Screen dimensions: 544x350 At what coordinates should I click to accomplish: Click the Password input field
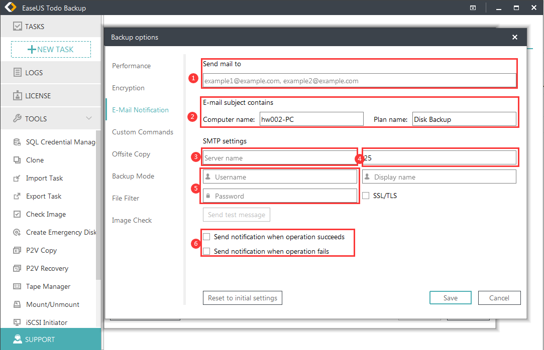click(x=280, y=196)
